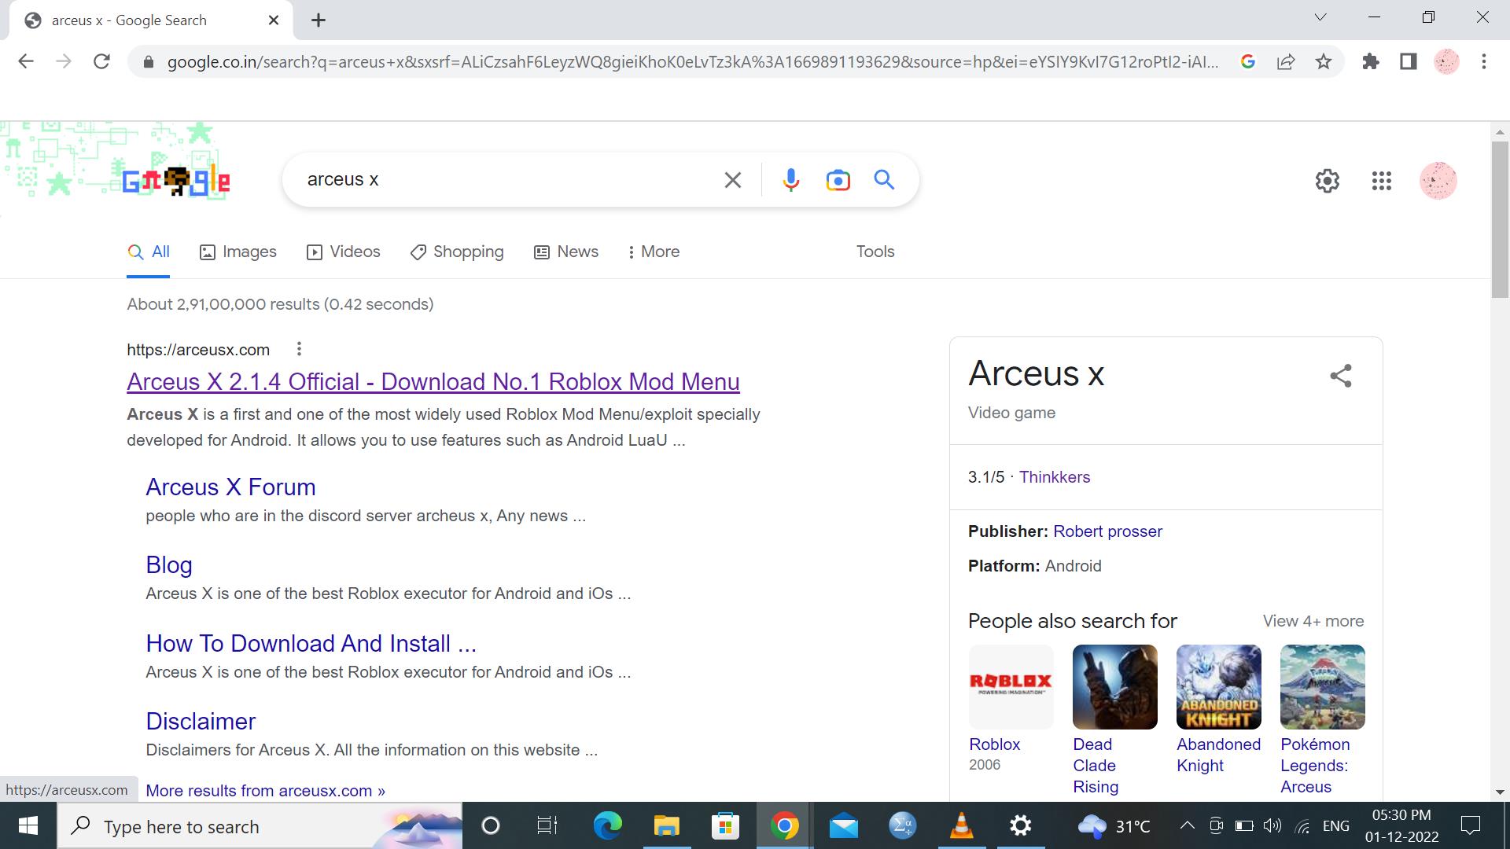1510x849 pixels.
Task: Open volume control in system tray
Action: tap(1272, 825)
